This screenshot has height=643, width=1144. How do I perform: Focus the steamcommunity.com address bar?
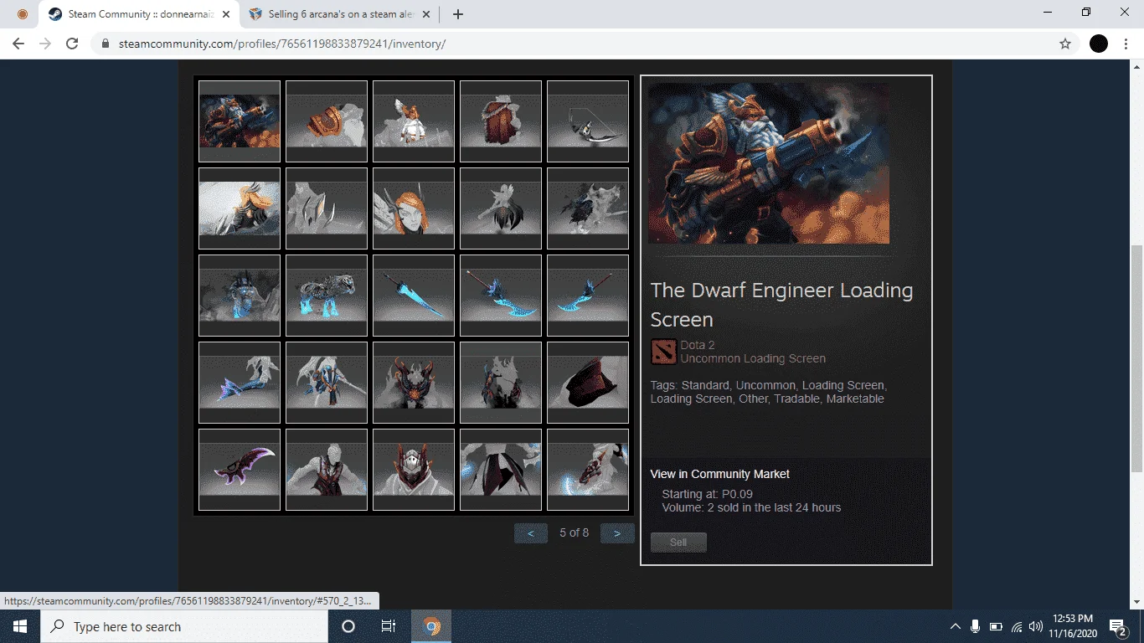tap(585, 44)
